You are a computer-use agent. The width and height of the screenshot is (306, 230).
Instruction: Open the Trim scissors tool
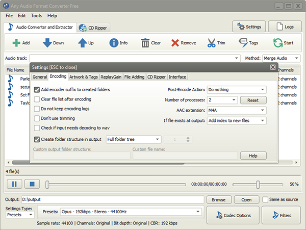pos(211,43)
